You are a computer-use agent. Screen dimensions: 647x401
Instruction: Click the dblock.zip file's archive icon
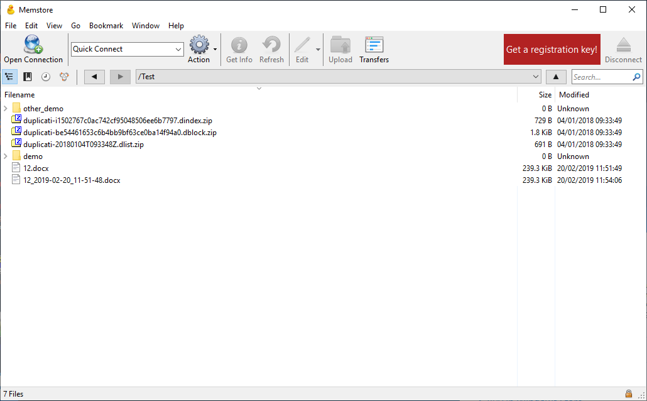16,131
